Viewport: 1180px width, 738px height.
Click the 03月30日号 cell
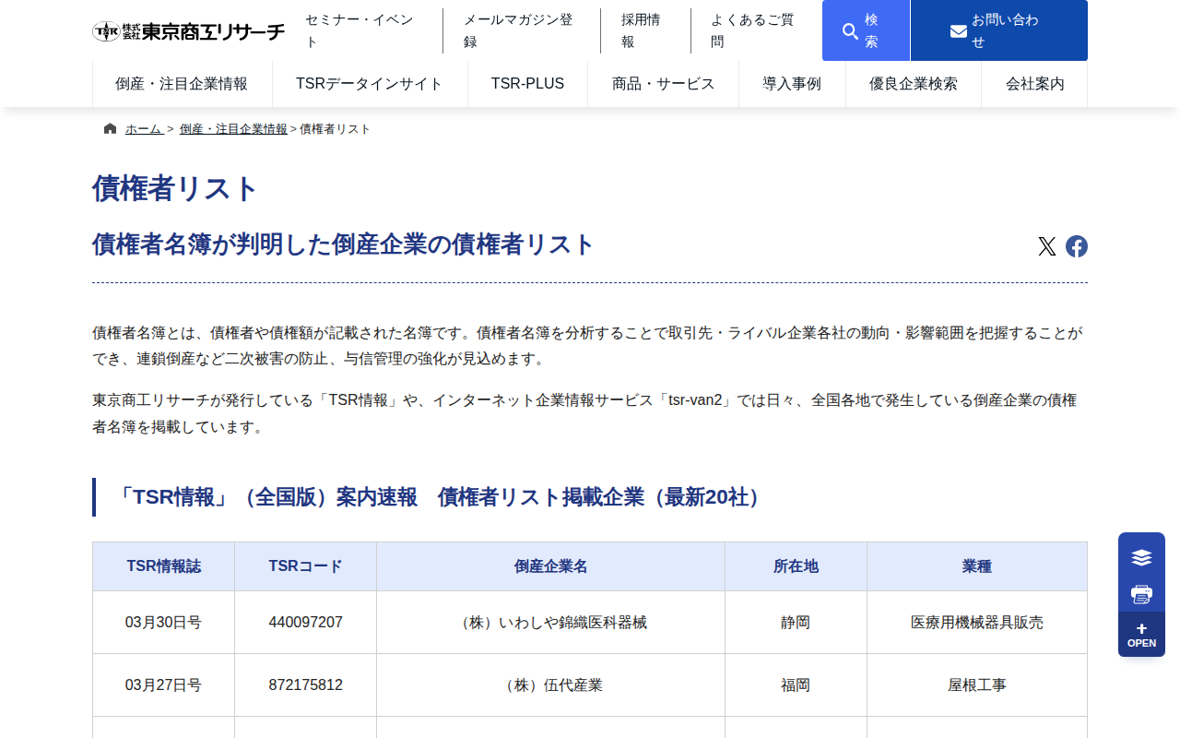164,623
